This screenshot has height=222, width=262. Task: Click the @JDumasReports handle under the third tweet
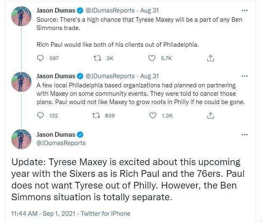coord(61,143)
